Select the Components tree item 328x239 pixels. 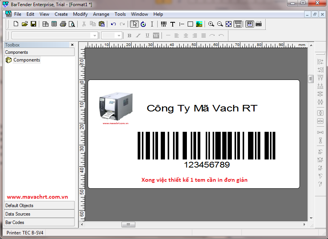27,60
